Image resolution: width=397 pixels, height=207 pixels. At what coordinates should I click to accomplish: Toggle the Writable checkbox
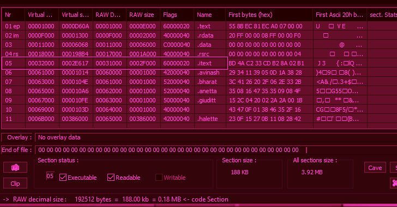[x=159, y=178]
